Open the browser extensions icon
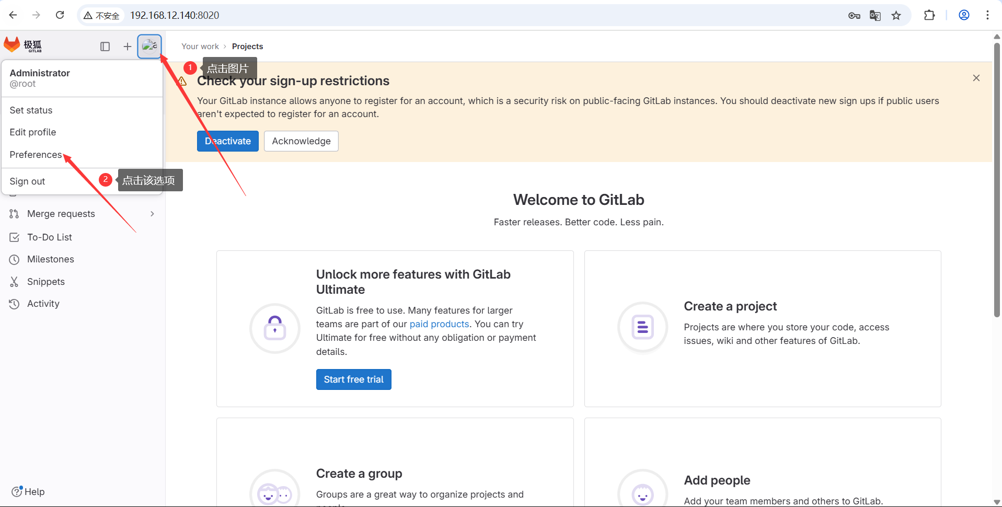This screenshot has width=1002, height=507. click(x=929, y=15)
